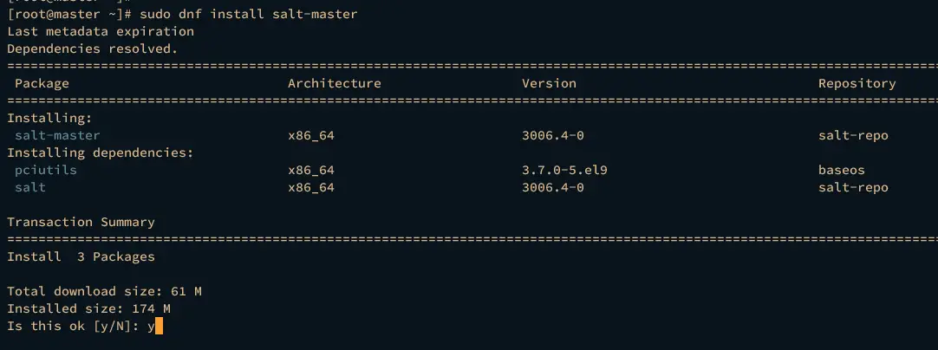Click the "Installed size: 174 M" line
The width and height of the screenshot is (938, 350).
[x=88, y=308]
